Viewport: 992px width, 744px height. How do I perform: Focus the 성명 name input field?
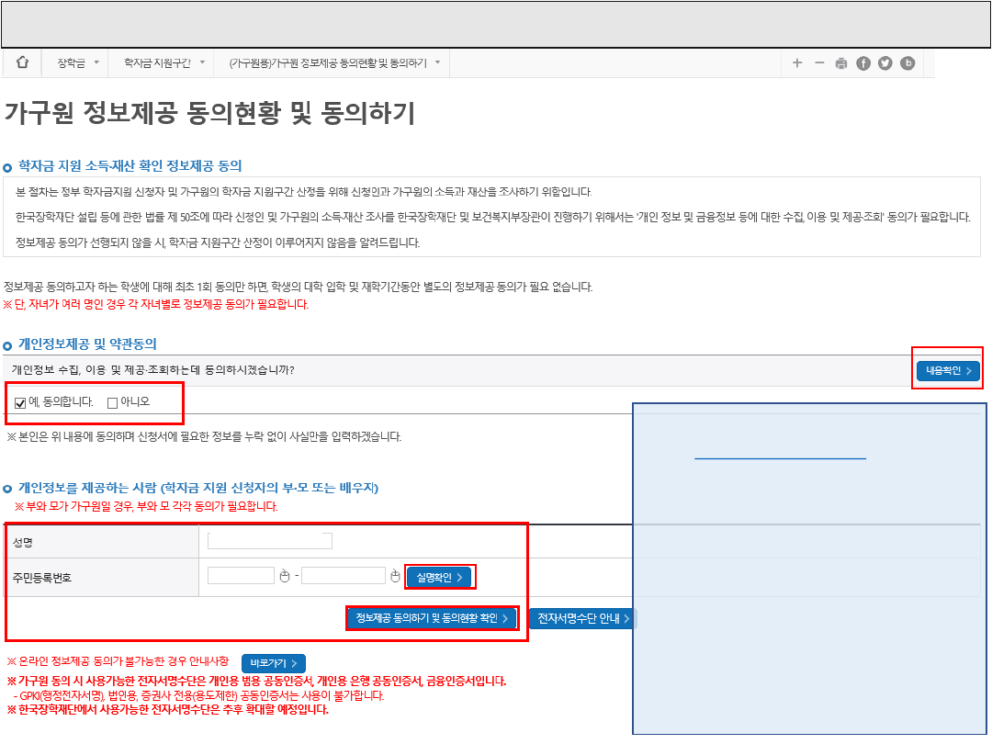pyautogui.click(x=269, y=540)
